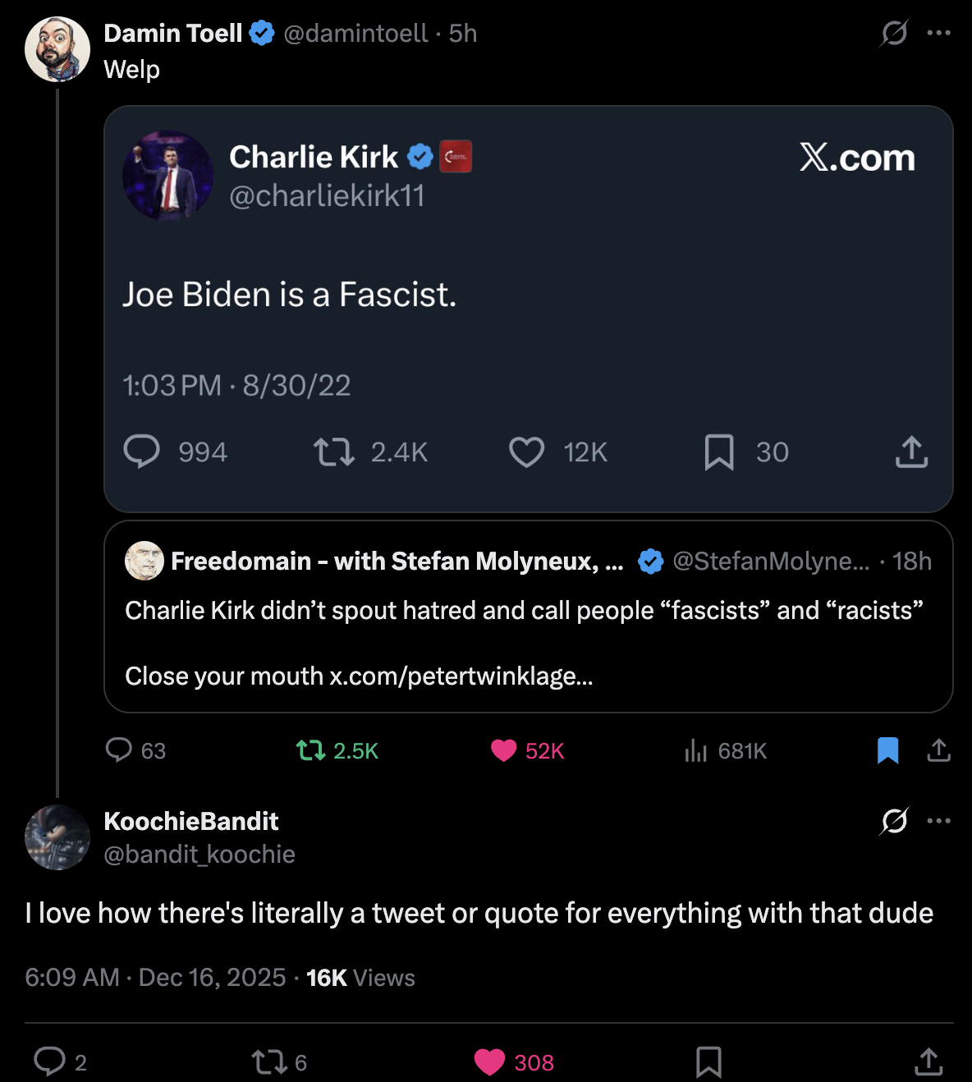Bookmark KoochieBandit's post

click(708, 1062)
